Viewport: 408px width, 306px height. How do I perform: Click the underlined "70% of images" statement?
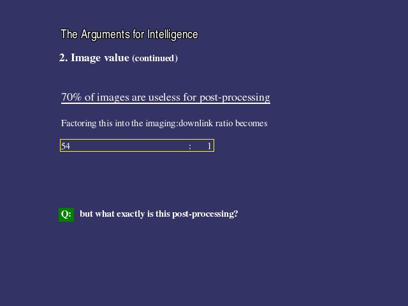[x=165, y=98]
